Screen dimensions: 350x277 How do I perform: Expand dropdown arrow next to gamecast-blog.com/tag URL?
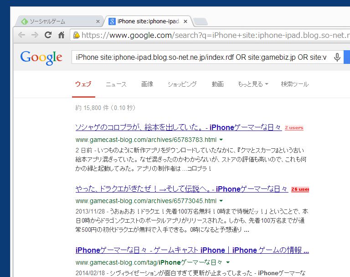tap(228, 262)
